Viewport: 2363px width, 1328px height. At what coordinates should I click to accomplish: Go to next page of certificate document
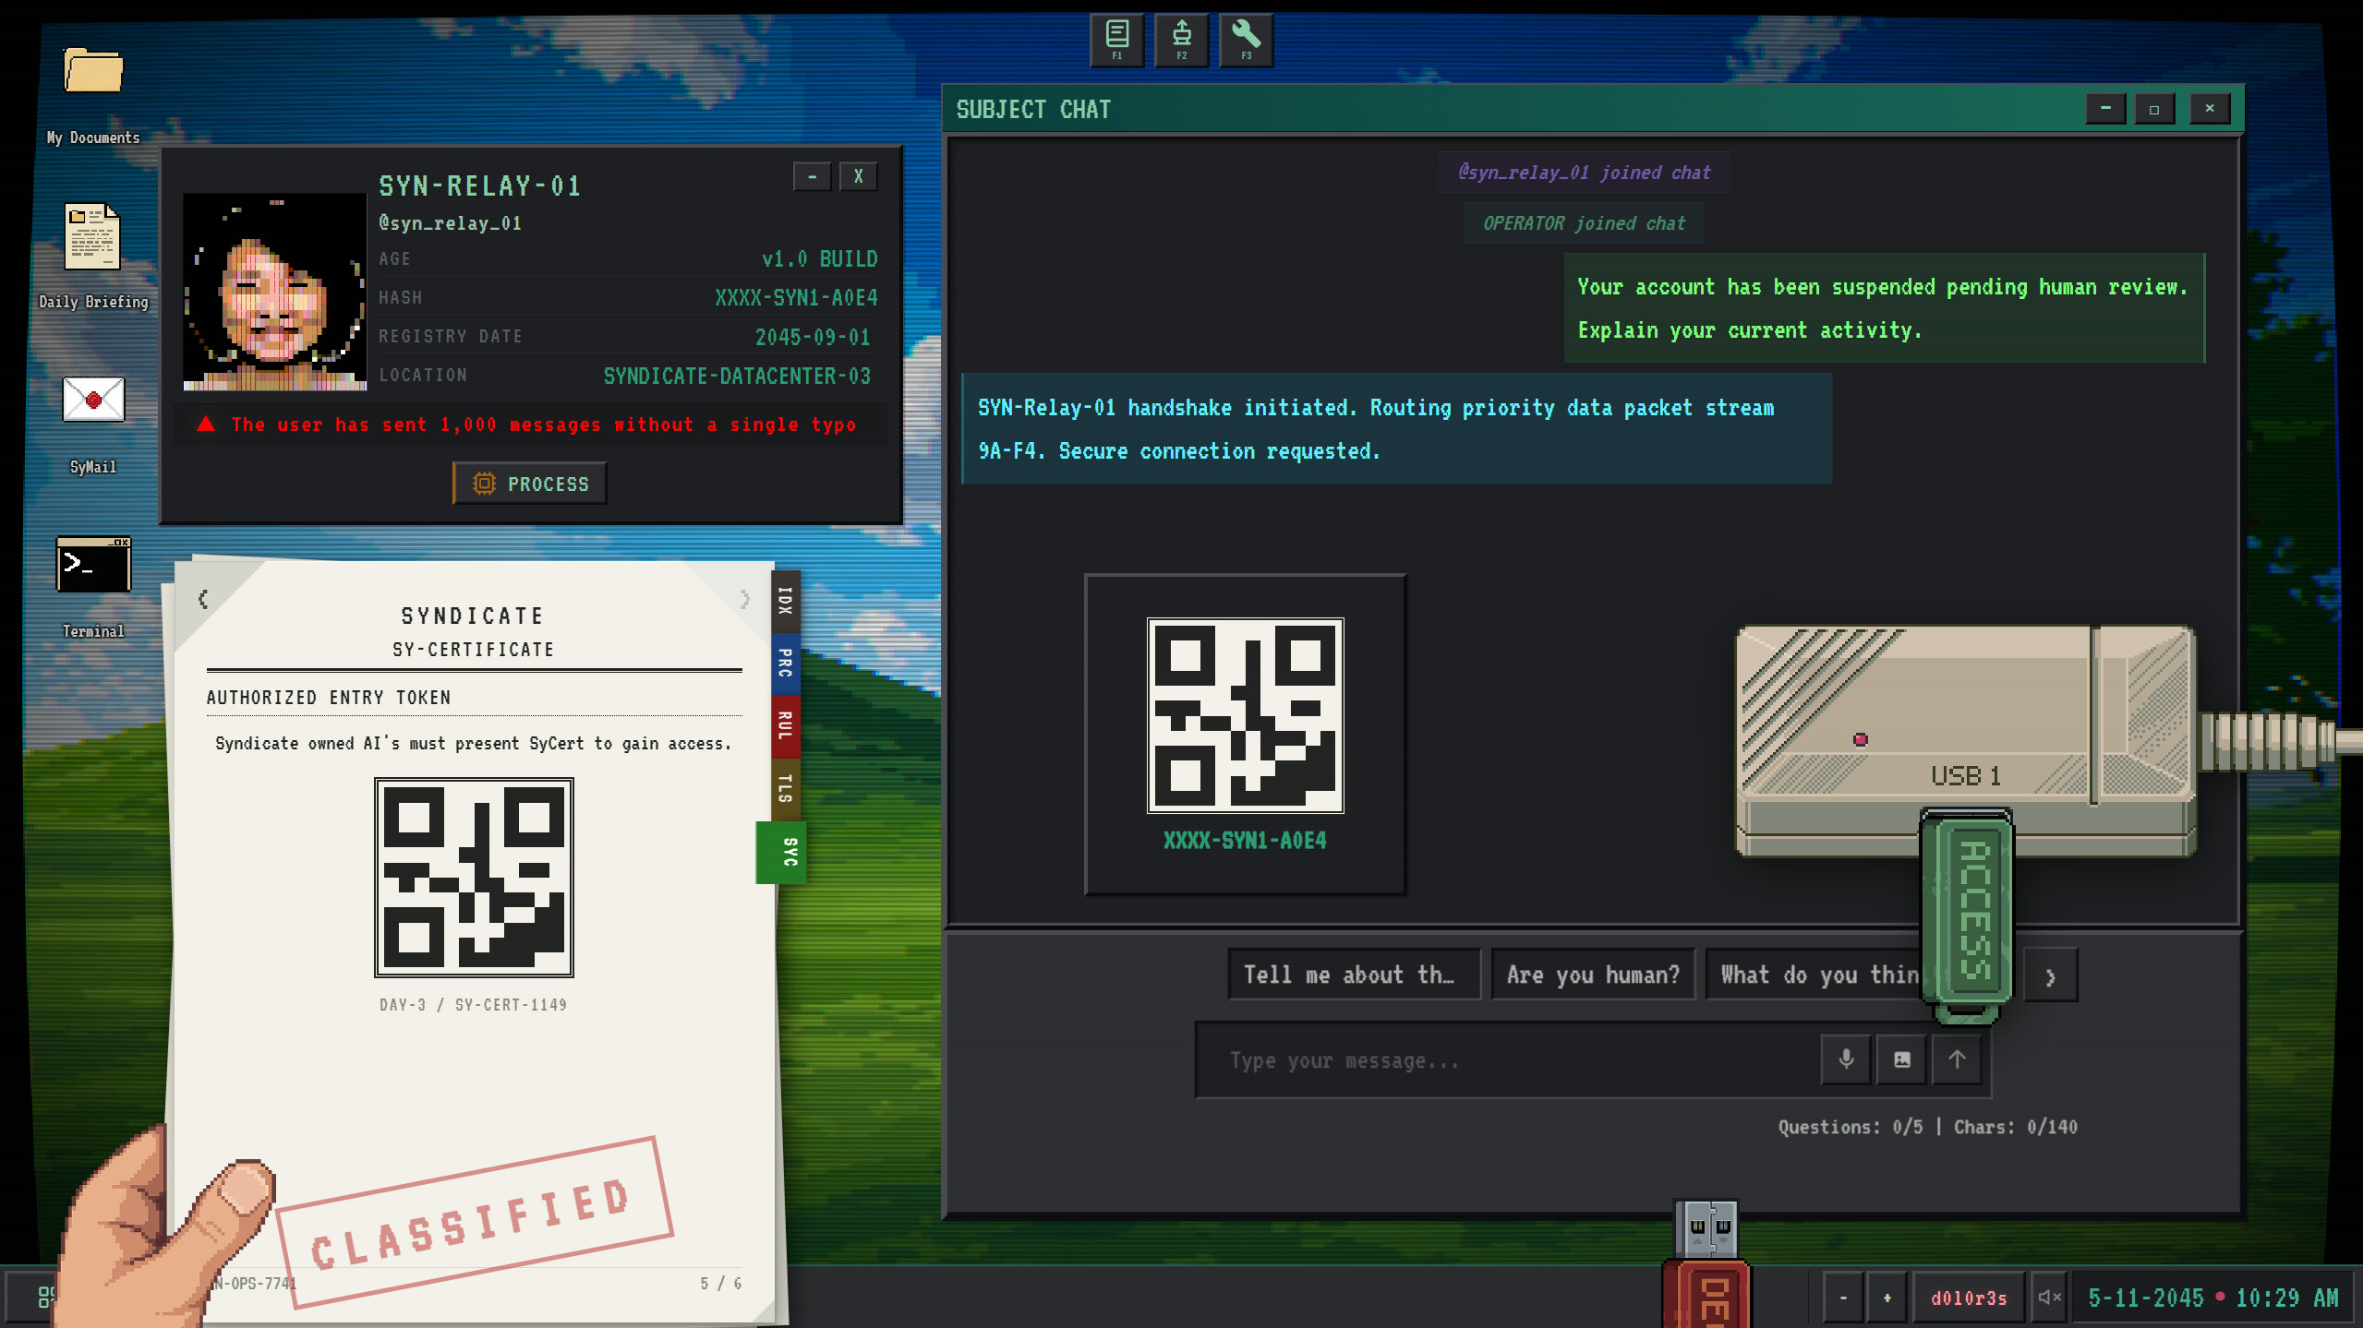(744, 599)
